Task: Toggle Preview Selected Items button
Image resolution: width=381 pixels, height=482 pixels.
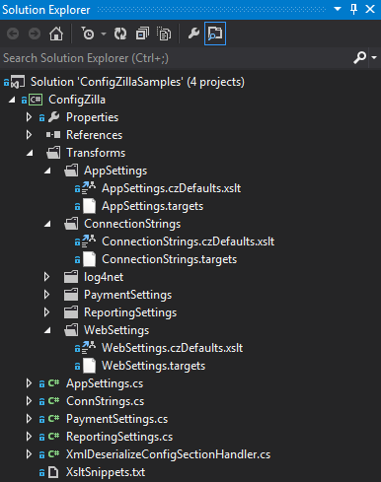Action: coord(215,34)
